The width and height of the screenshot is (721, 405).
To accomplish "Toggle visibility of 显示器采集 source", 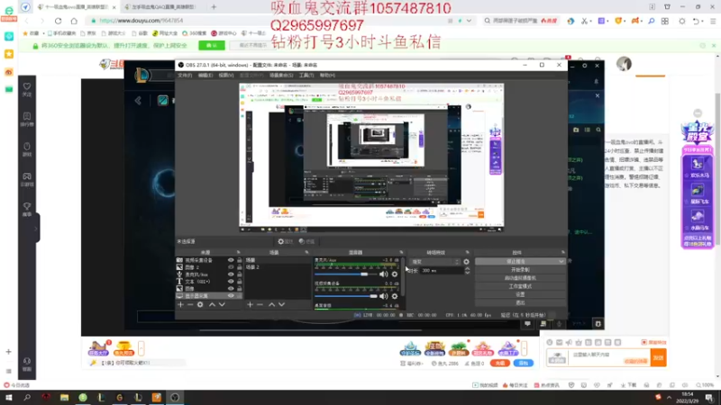I will click(231, 296).
